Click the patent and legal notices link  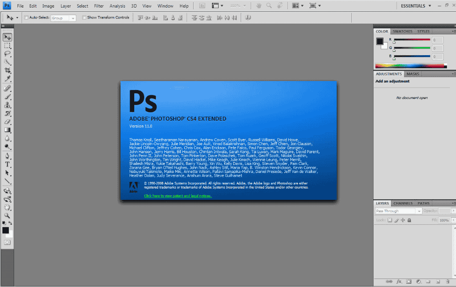(178, 196)
